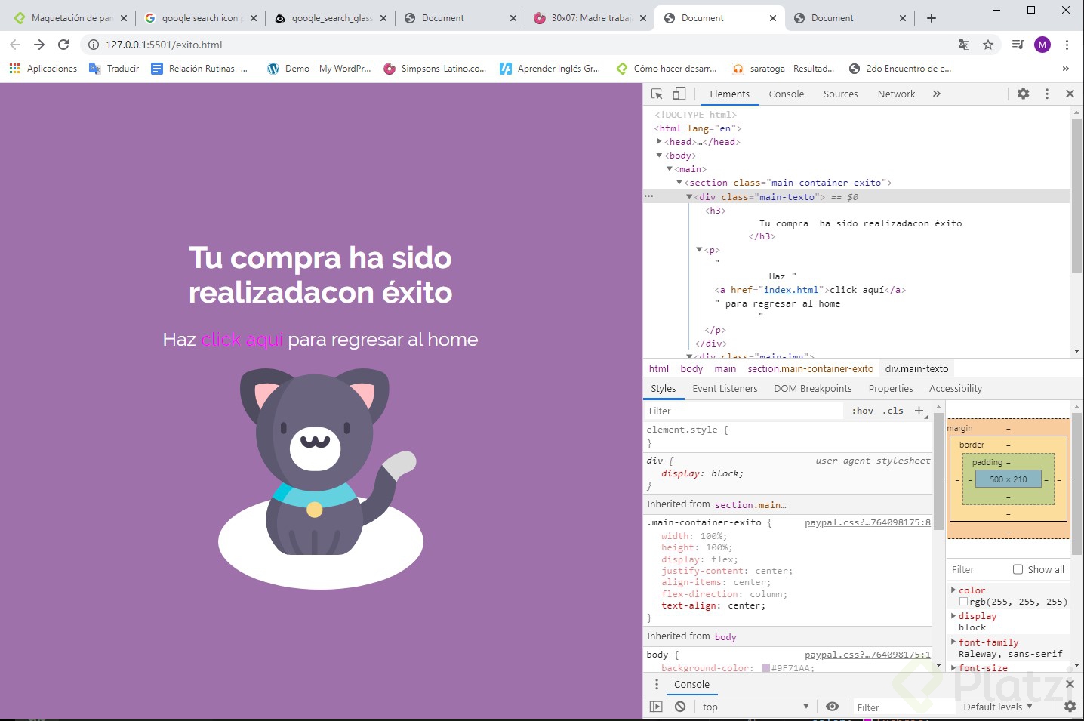This screenshot has height=721, width=1084.
Task: Toggle the :hov pseudo-class state button
Action: (862, 411)
